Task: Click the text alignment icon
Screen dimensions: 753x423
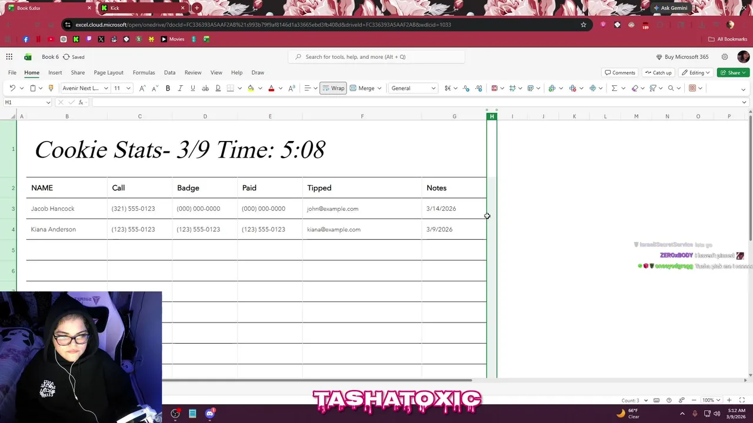Action: [307, 88]
